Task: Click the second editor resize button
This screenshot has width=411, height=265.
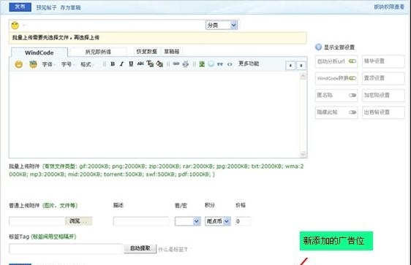Action: 301,66
